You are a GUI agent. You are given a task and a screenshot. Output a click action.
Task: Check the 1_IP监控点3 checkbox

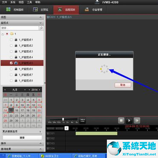click(11, 51)
